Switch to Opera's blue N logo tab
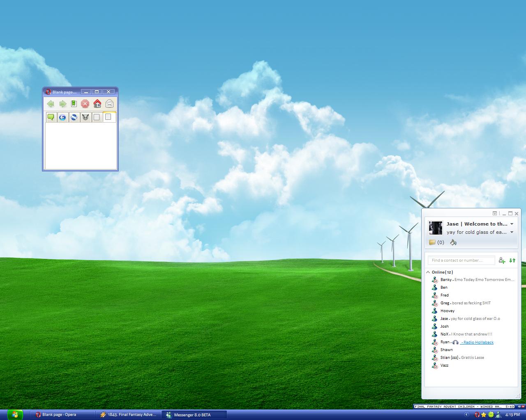The image size is (526, 420). point(74,117)
